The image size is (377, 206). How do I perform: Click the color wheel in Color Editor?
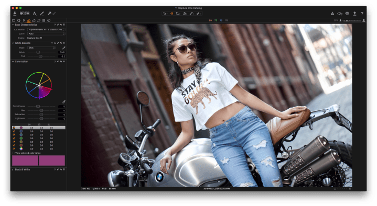tap(39, 85)
